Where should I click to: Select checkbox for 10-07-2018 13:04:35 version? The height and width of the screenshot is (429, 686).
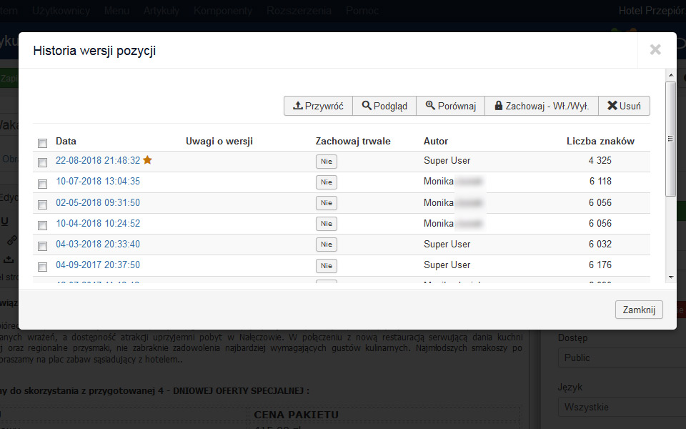pos(42,184)
